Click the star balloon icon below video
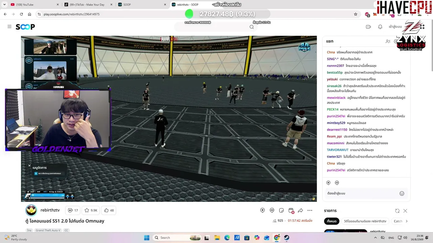This screenshot has height=243, width=433. 263,210
